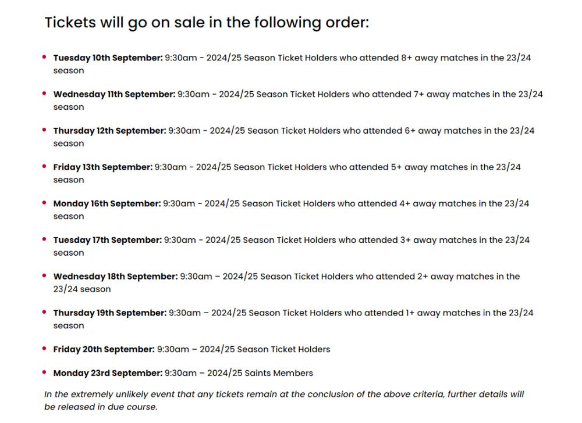The width and height of the screenshot is (582, 423).
Task: Click the red bullet beside Monday 23rd September
Action: click(44, 372)
